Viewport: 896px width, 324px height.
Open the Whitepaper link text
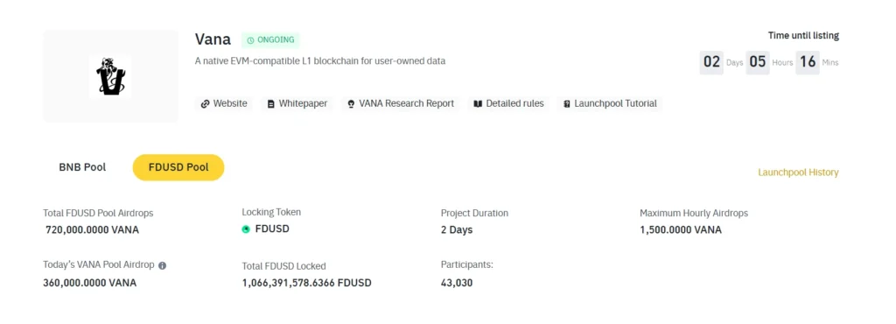303,104
